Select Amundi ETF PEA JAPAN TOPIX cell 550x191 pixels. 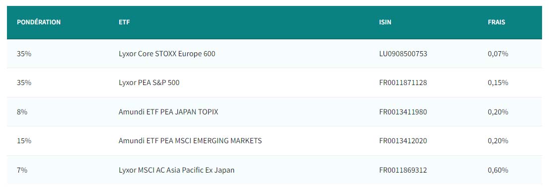pos(168,112)
